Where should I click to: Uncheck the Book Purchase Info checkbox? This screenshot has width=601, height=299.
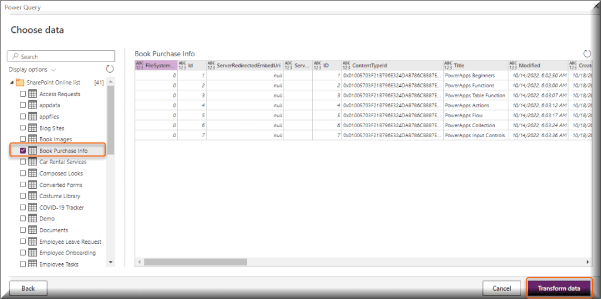(23, 151)
